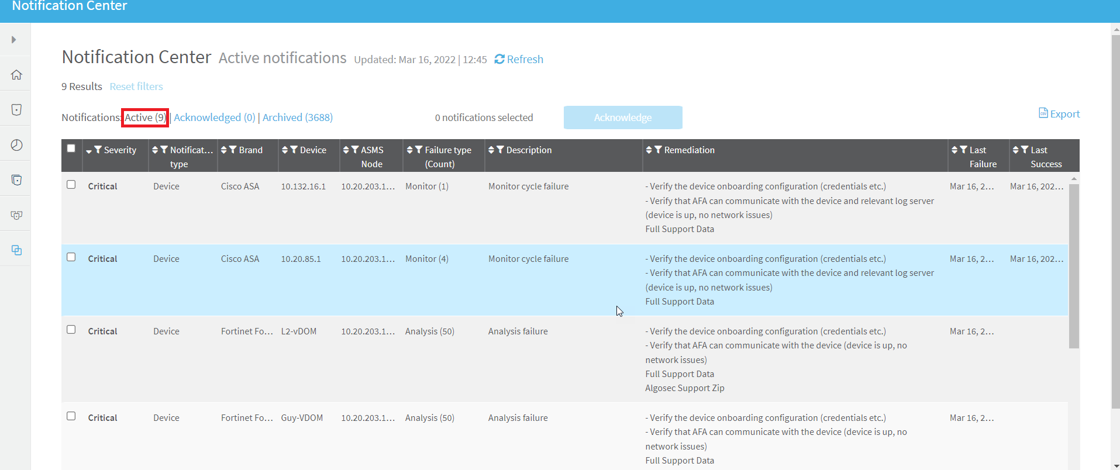
Task: Click the sort arrows on Last Failure column
Action: point(954,150)
